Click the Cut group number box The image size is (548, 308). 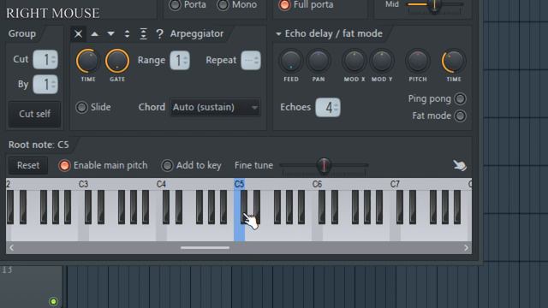click(x=45, y=60)
